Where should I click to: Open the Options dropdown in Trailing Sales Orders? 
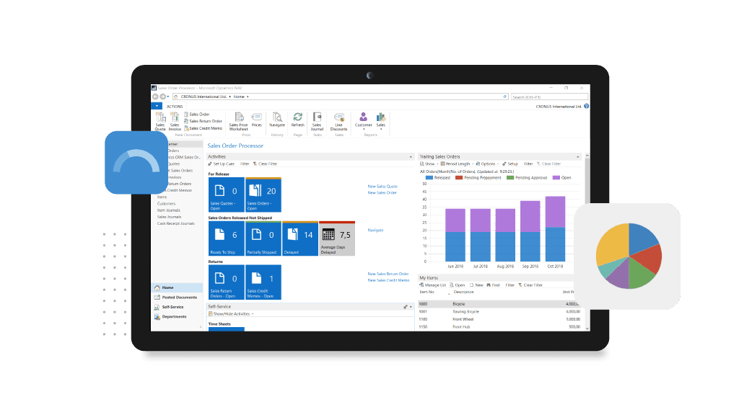point(488,164)
